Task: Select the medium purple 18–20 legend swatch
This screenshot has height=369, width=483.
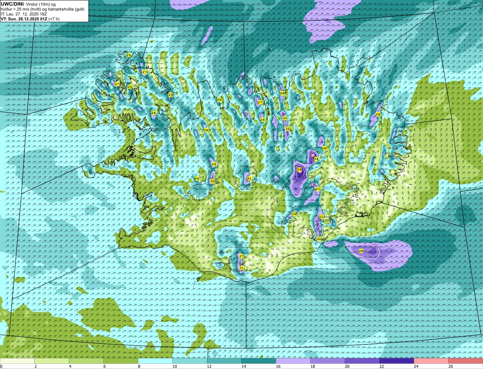Action: (328, 361)
